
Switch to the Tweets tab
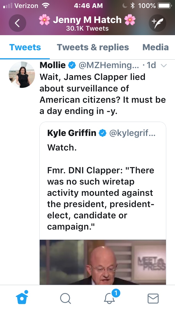click(25, 47)
